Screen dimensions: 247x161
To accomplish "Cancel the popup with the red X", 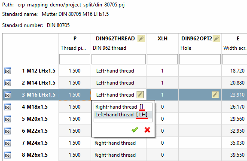I will pos(147,130).
